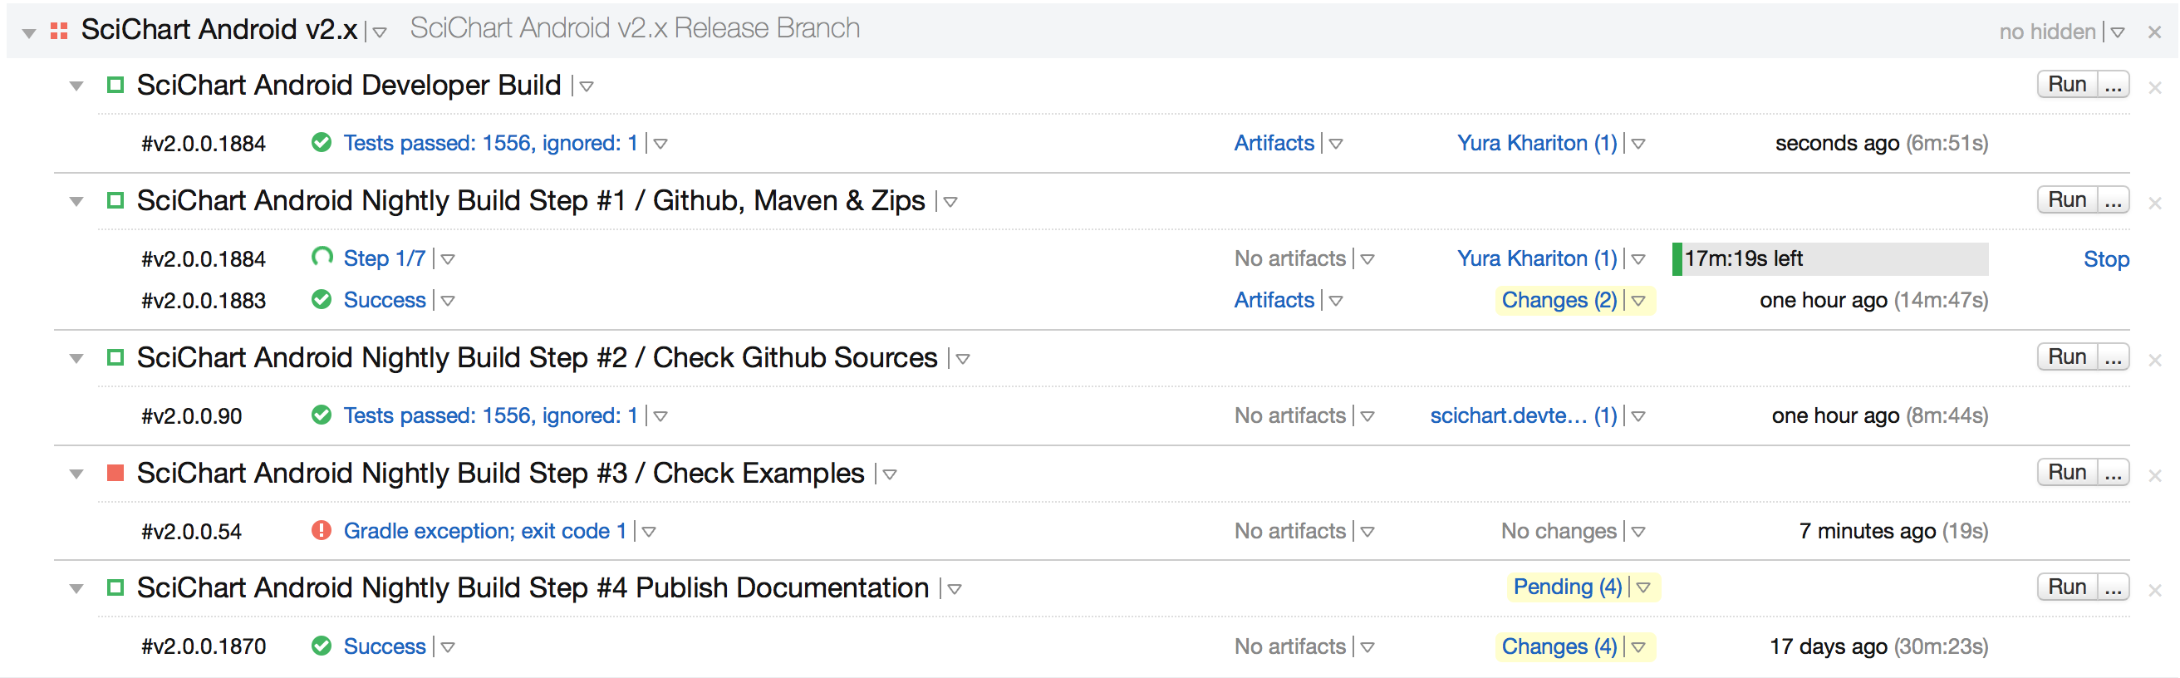Image resolution: width=2180 pixels, height=678 pixels.
Task: Collapse Nightly Build Step #4 configuration
Action: (x=76, y=588)
